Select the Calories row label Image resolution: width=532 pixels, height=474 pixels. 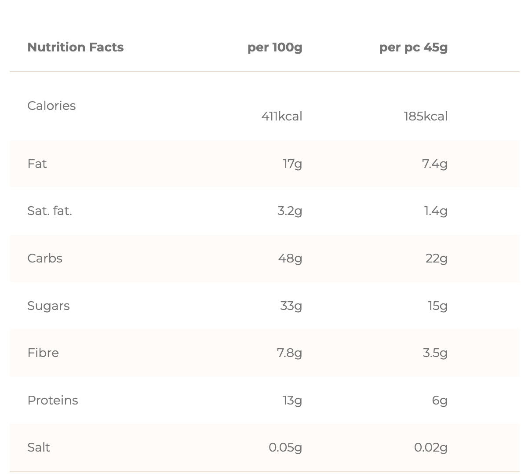pyautogui.click(x=51, y=106)
